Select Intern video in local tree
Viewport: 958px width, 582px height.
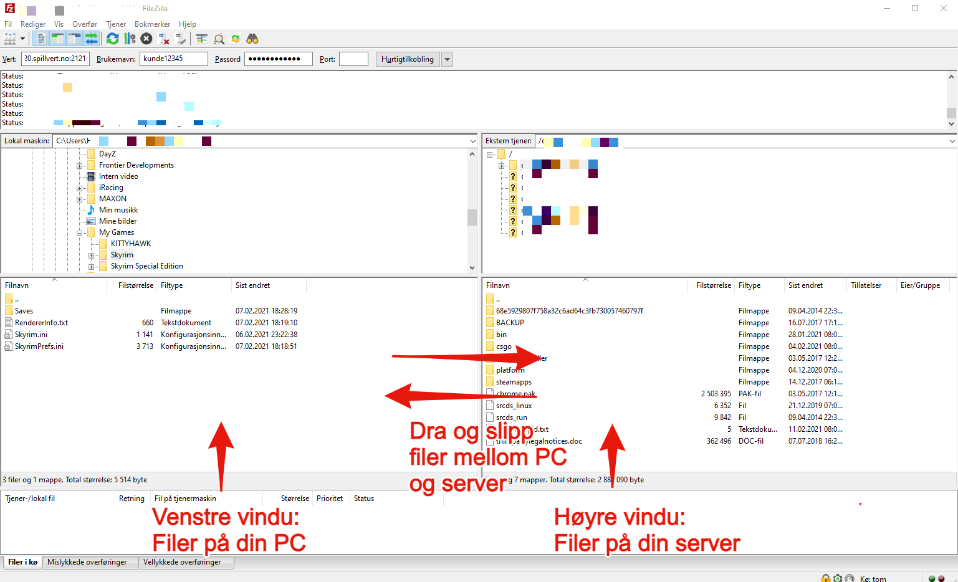pyautogui.click(x=118, y=176)
